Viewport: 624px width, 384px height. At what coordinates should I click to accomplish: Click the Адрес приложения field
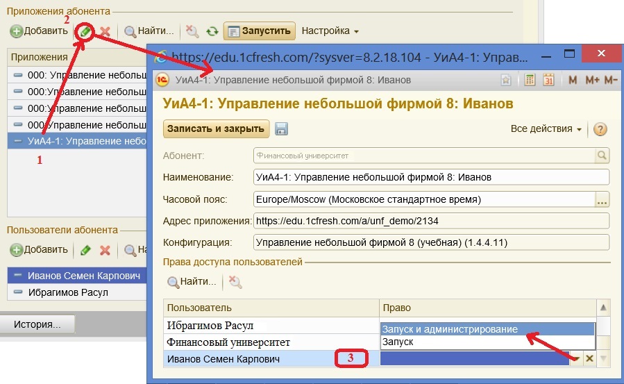click(431, 221)
